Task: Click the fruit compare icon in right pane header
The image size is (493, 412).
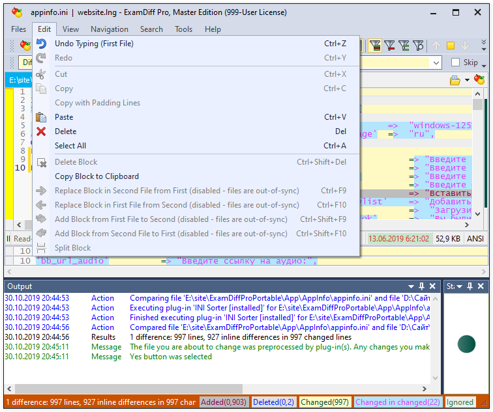Action: point(479,79)
